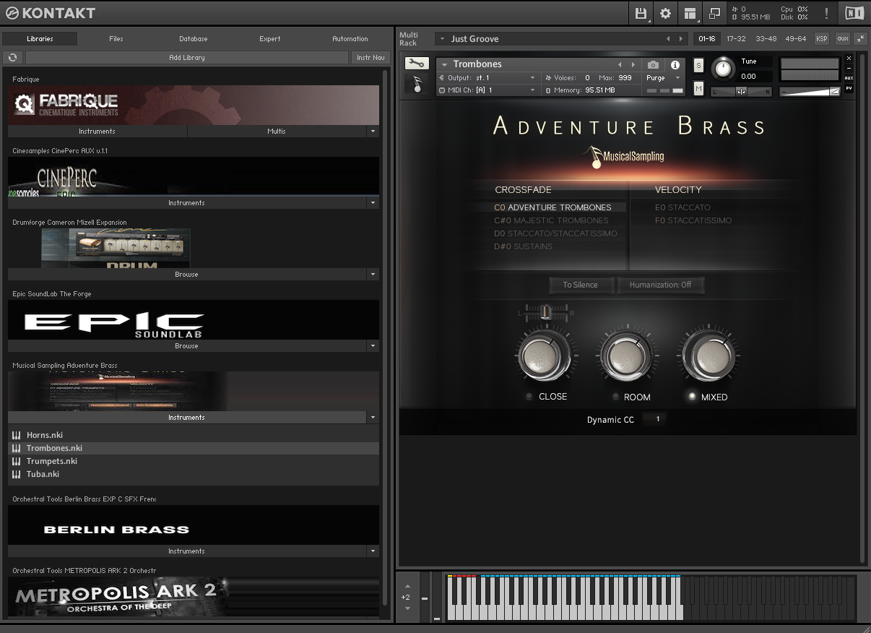Select C#0 MAJESTIC TROMBONES articulation
871x633 pixels.
552,220
